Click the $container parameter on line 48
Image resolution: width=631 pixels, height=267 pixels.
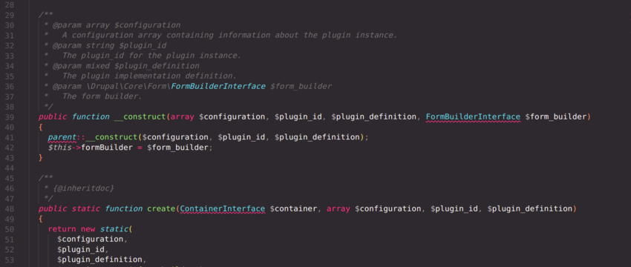[293, 208]
